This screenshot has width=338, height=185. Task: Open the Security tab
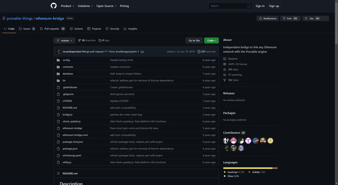pyautogui.click(x=112, y=29)
